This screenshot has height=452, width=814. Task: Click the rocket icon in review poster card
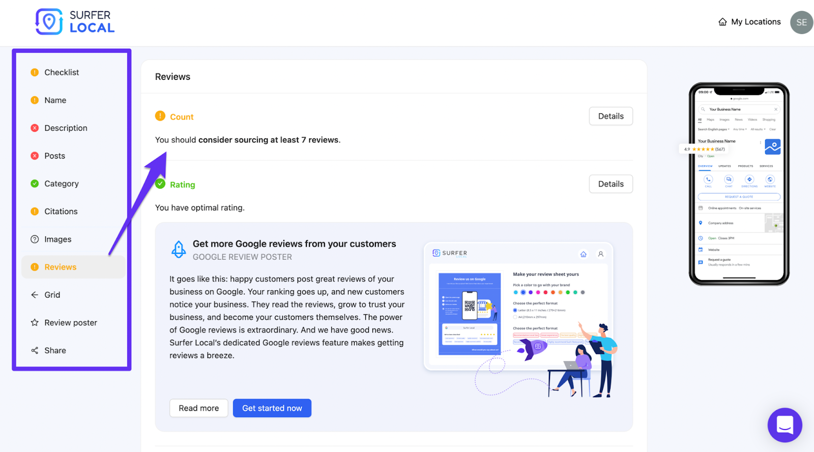[179, 249]
